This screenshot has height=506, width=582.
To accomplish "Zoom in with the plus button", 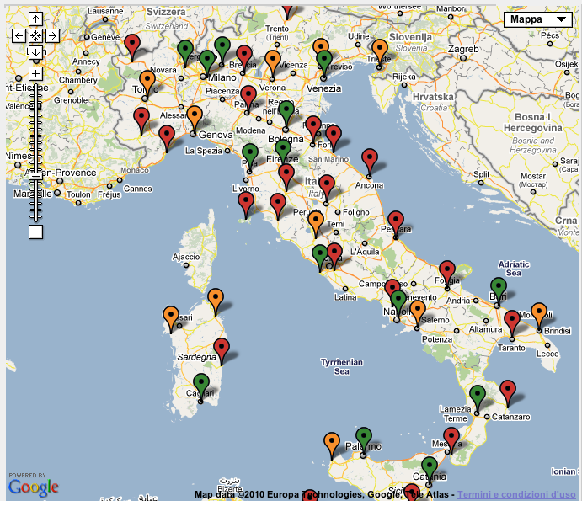I will [35, 73].
